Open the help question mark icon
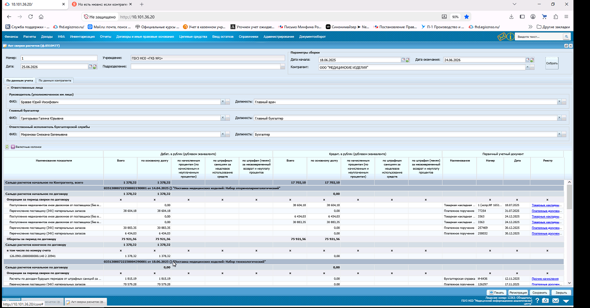The width and height of the screenshot is (590, 308). tap(537, 301)
